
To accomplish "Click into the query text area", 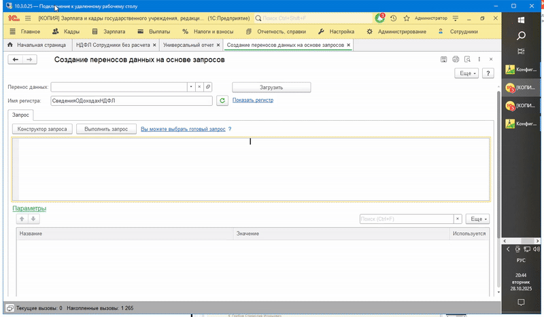I will (251, 170).
